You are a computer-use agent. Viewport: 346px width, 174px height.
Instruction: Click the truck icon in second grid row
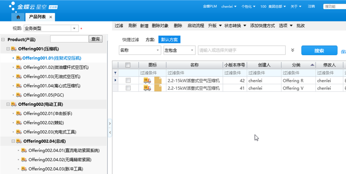coord(147,88)
